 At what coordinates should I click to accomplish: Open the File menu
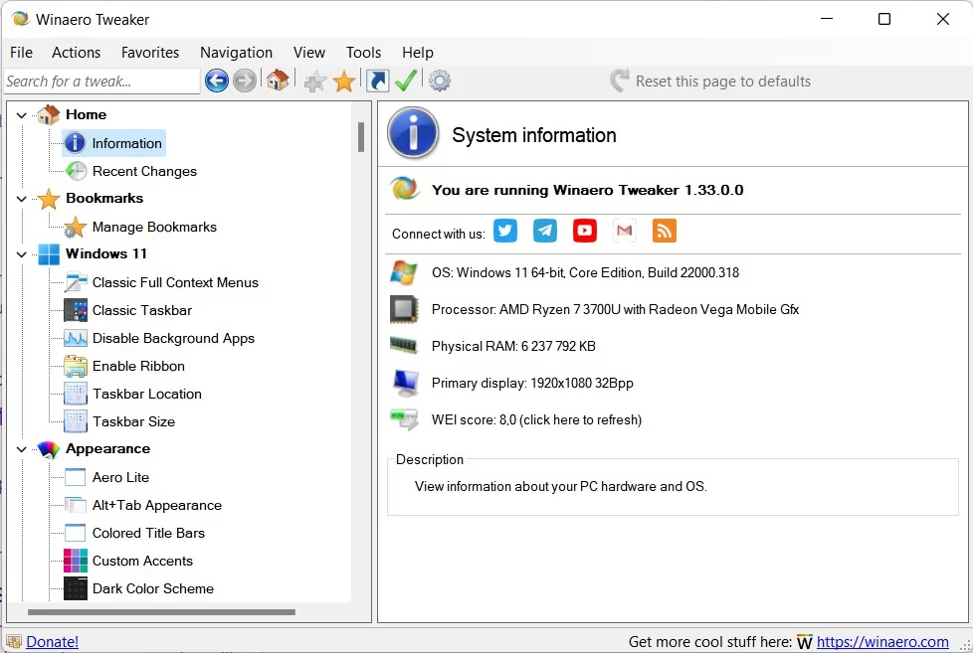coord(21,53)
